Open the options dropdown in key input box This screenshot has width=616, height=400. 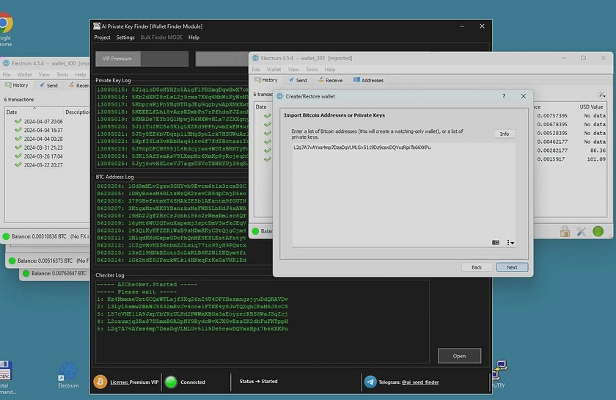pyautogui.click(x=510, y=243)
